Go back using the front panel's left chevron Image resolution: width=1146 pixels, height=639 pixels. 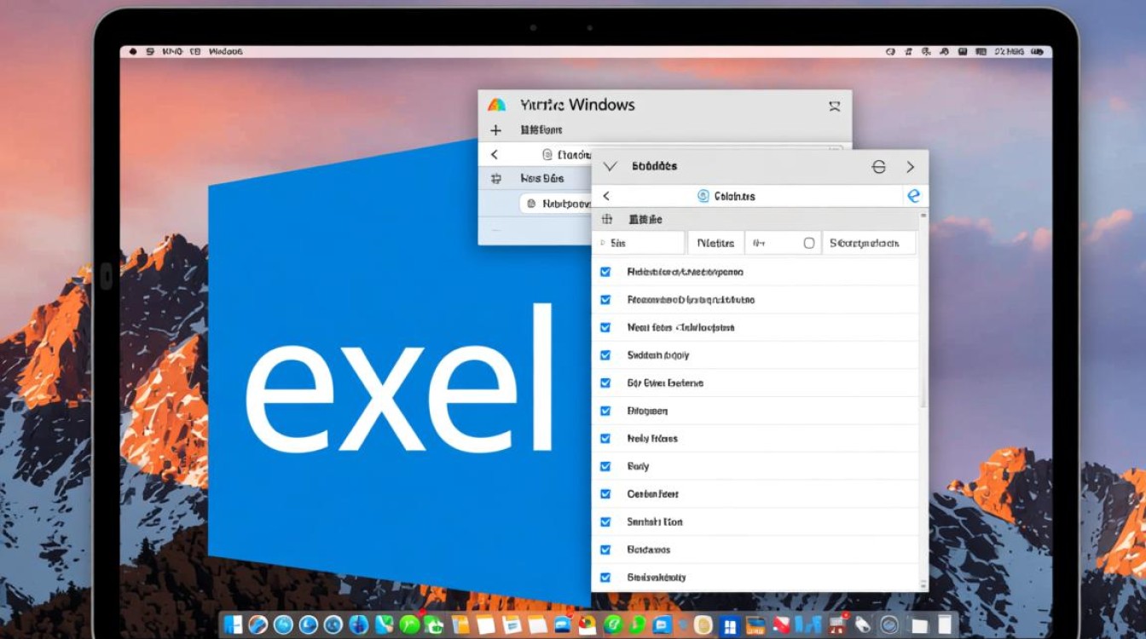click(x=606, y=196)
